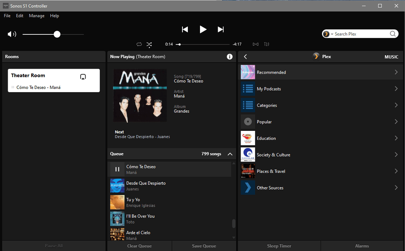The height and width of the screenshot is (251, 405).
Task: Click the group rooms icon on Theater Room
Action: tap(83, 77)
